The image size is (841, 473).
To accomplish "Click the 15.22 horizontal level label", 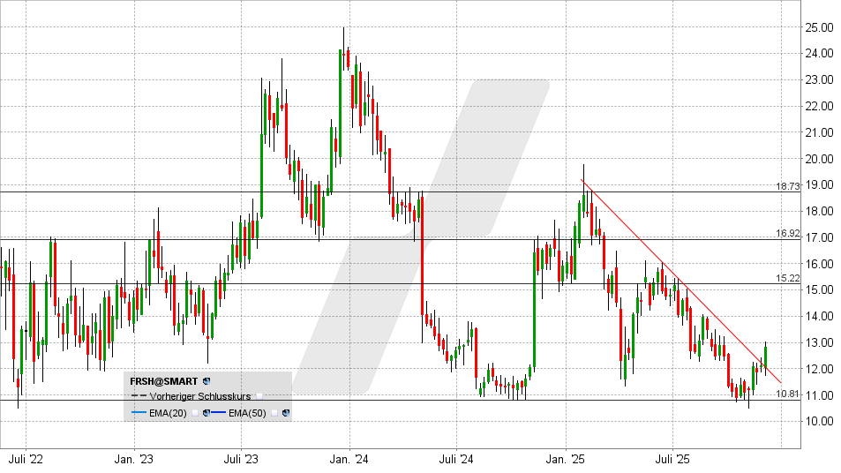I will (787, 278).
